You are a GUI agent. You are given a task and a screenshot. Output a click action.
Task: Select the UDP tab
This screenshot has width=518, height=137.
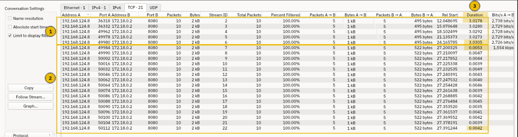(x=153, y=7)
